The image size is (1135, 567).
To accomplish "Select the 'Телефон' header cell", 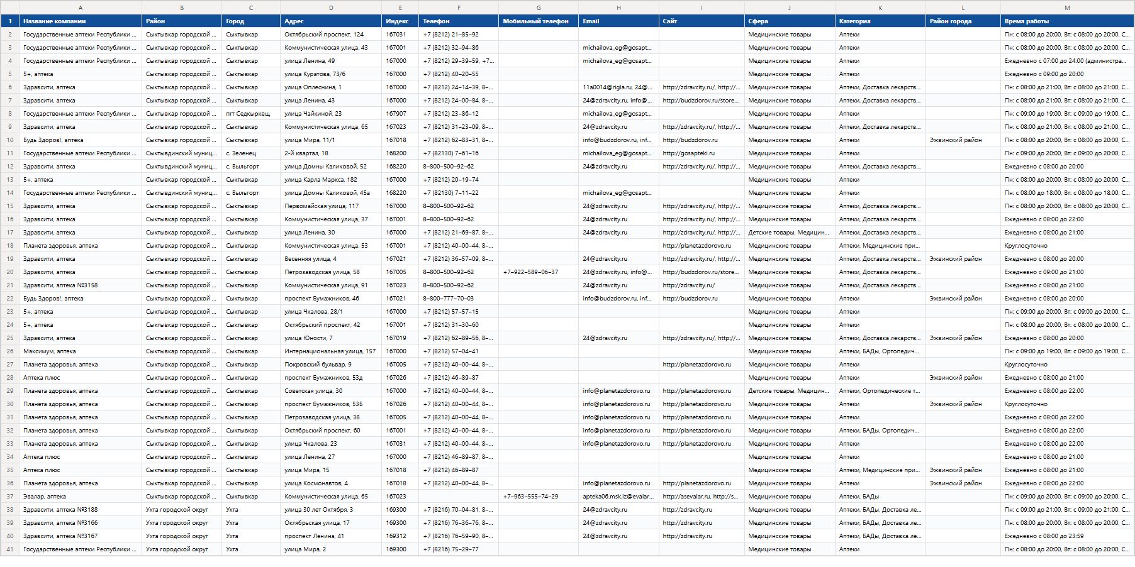I will tap(459, 21).
